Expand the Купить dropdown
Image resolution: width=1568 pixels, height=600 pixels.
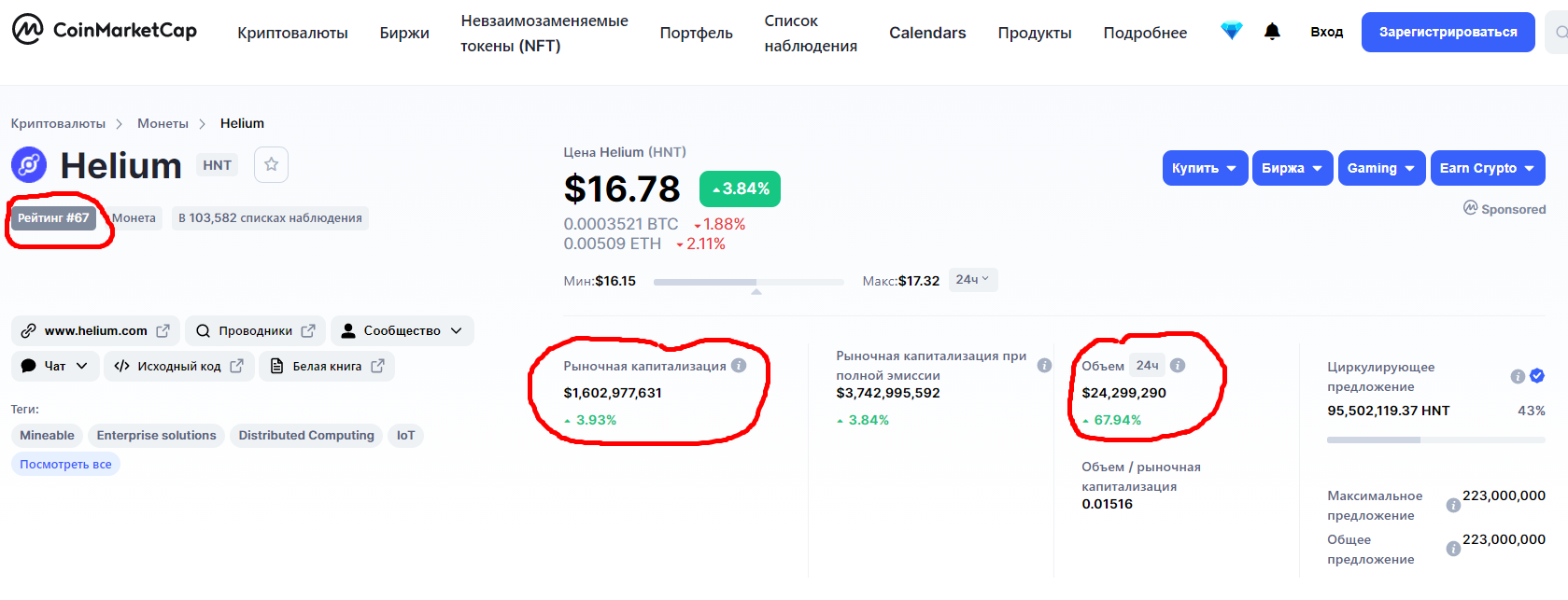click(x=1205, y=168)
